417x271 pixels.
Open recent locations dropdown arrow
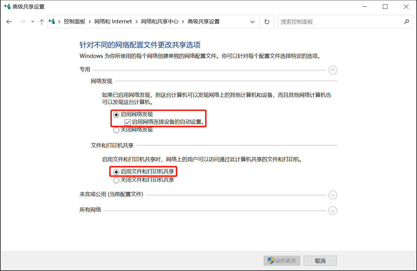tap(33, 22)
